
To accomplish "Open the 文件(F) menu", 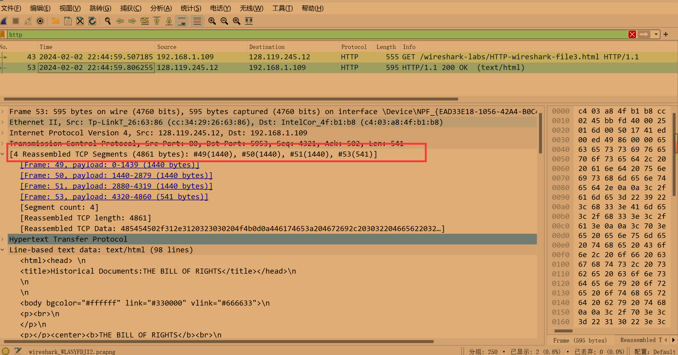I will click(x=11, y=8).
